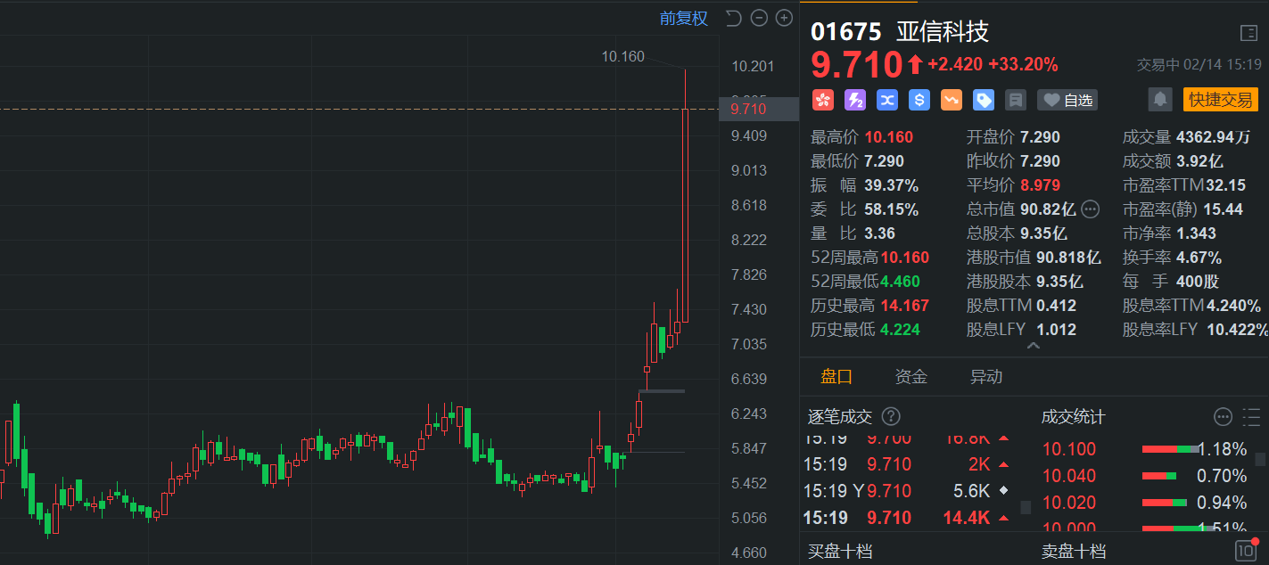Image resolution: width=1269 pixels, height=565 pixels.
Task: Reset the chart with the undo arrow
Action: [x=733, y=18]
